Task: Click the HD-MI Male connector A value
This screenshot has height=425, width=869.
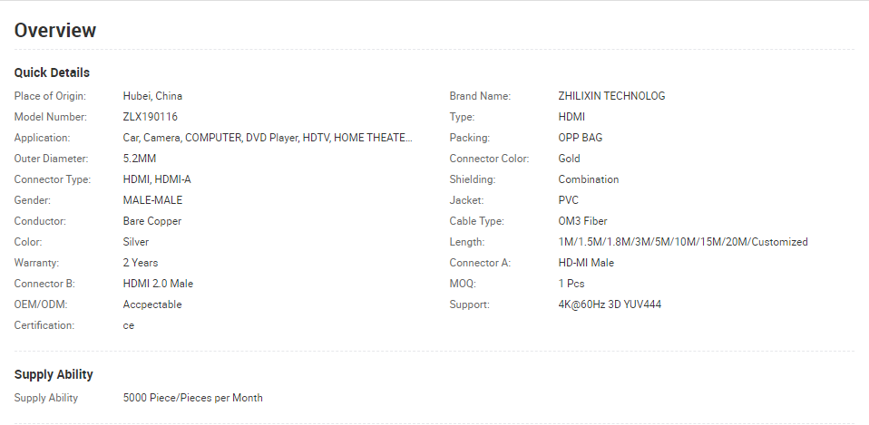Action: point(586,263)
